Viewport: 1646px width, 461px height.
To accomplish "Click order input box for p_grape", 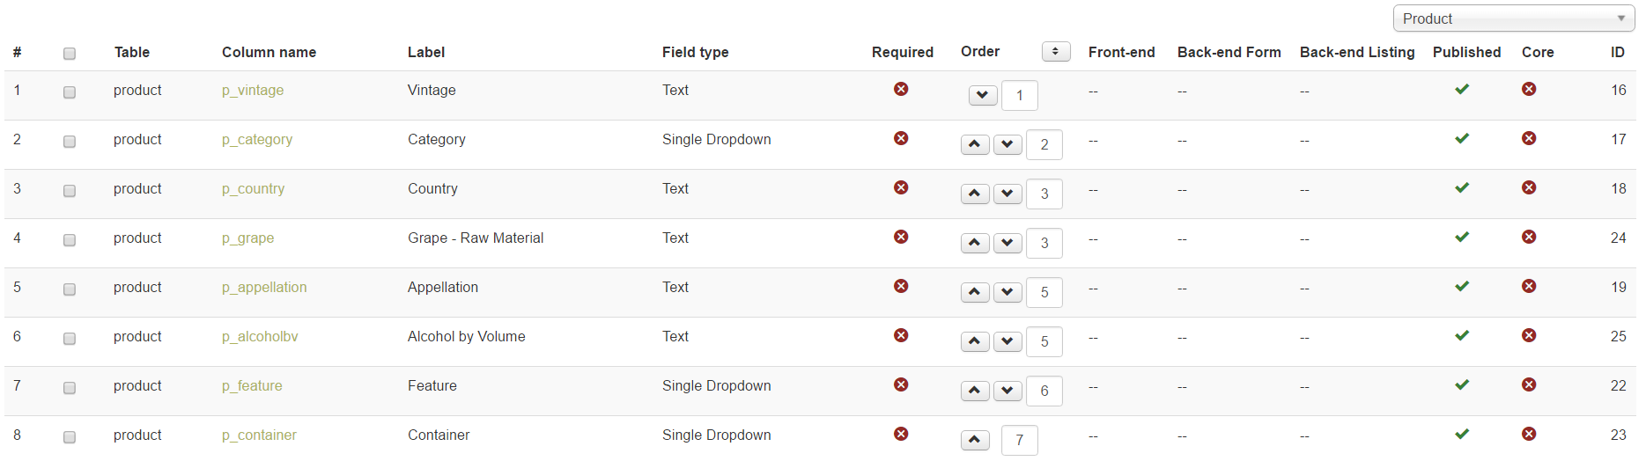I will pos(1044,243).
